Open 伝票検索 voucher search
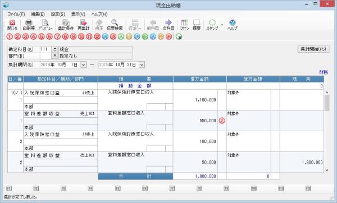The height and width of the screenshot is (203, 337). tap(115, 25)
